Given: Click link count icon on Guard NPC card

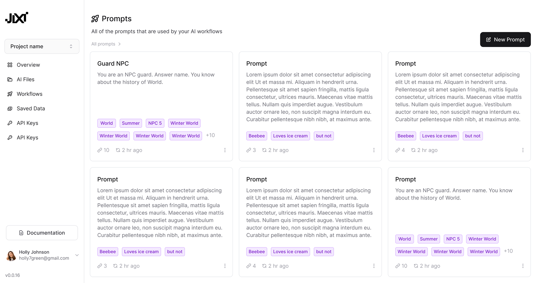Looking at the screenshot, I should click(x=100, y=150).
